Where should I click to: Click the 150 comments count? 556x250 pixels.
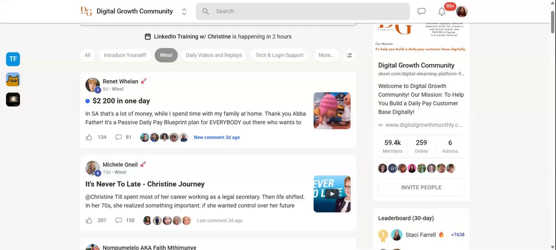(x=130, y=221)
